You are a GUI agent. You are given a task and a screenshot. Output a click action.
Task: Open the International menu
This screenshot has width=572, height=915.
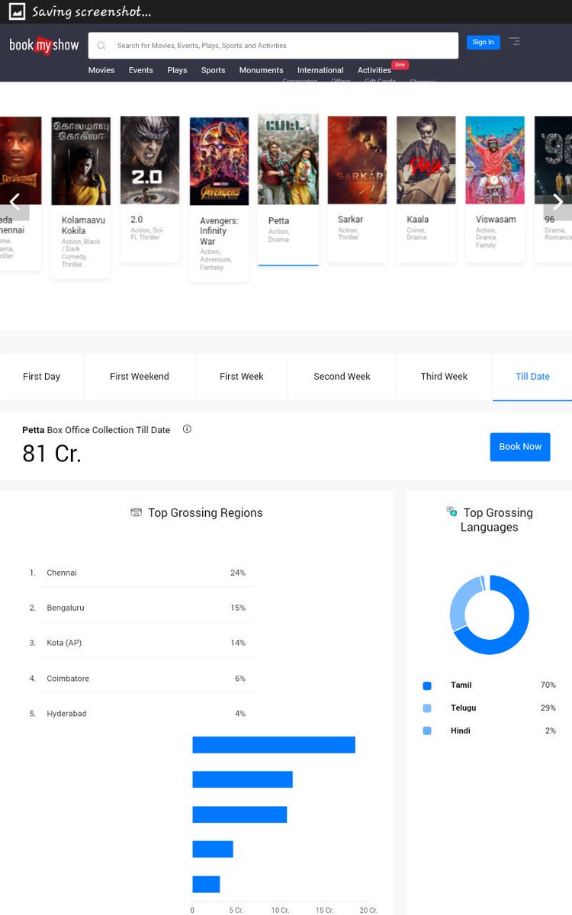click(320, 70)
